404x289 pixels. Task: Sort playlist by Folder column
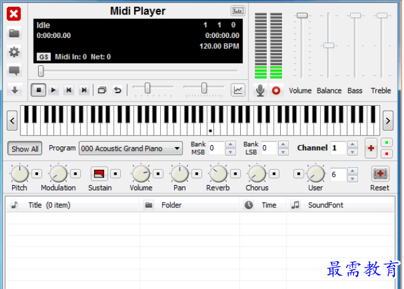click(x=190, y=205)
